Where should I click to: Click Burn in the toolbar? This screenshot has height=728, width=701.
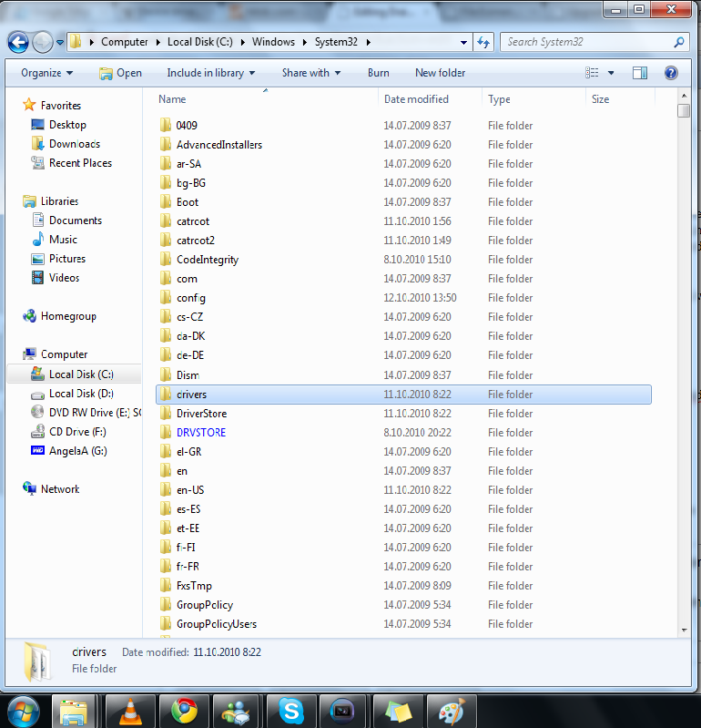(x=379, y=73)
